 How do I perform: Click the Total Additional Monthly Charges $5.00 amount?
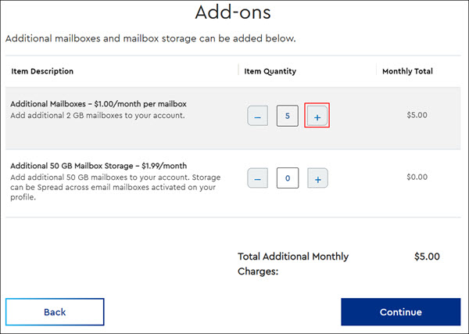point(427,257)
